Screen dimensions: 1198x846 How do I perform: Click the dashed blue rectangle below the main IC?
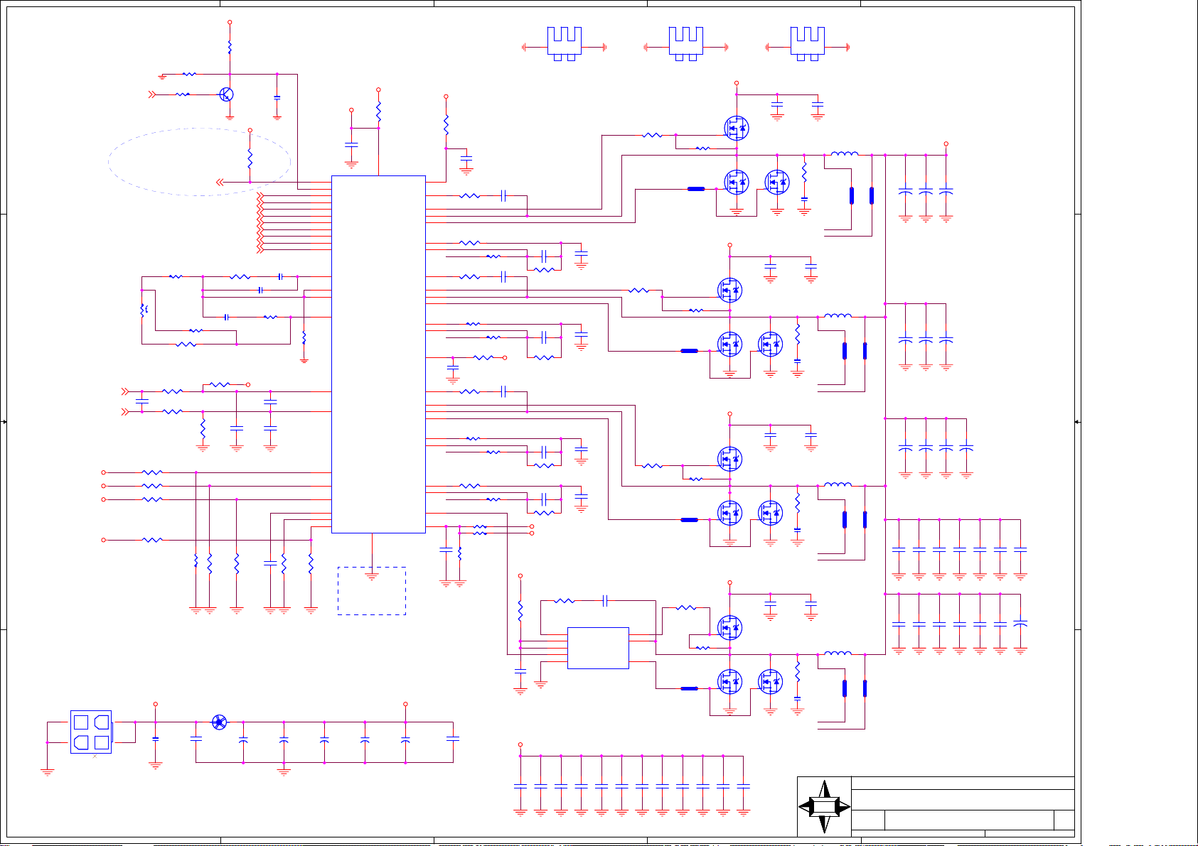click(x=372, y=591)
